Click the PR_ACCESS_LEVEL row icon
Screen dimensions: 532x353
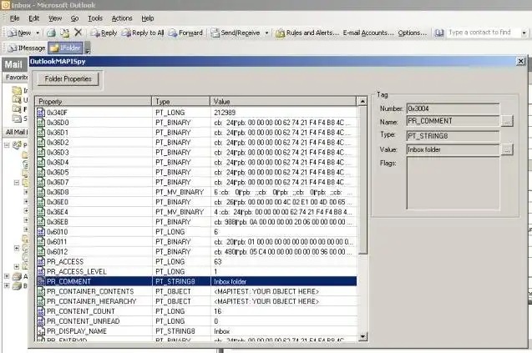41,271
